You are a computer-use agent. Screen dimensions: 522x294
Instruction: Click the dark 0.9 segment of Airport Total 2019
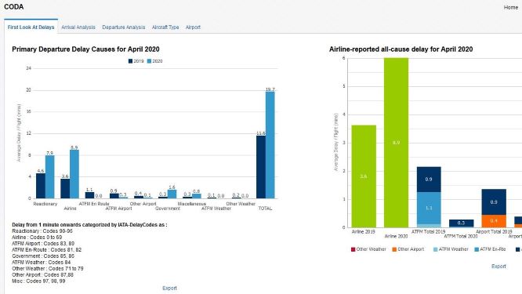pos(494,202)
